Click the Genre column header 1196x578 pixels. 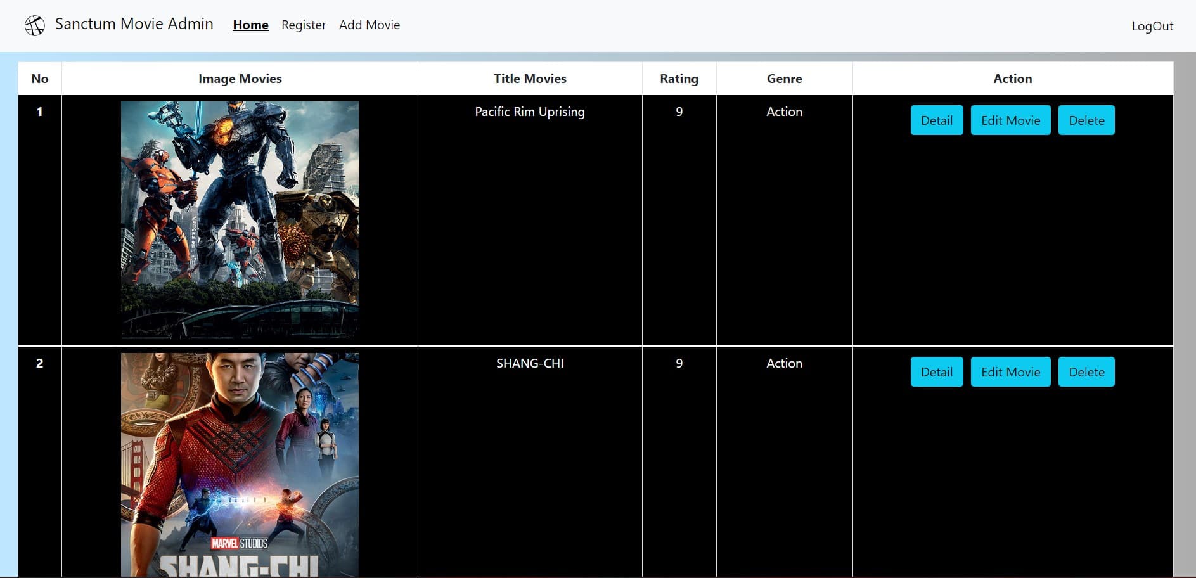tap(785, 79)
